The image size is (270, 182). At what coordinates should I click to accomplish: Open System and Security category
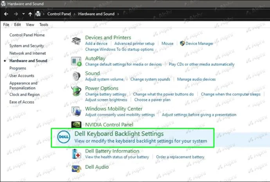point(27,46)
